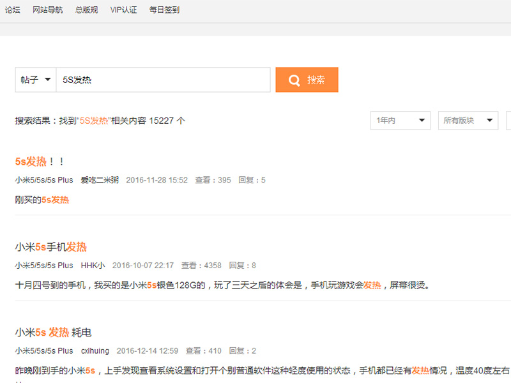Open the 1年内 time range dropdown
Screen dimensions: 511x383
[x=400, y=121]
